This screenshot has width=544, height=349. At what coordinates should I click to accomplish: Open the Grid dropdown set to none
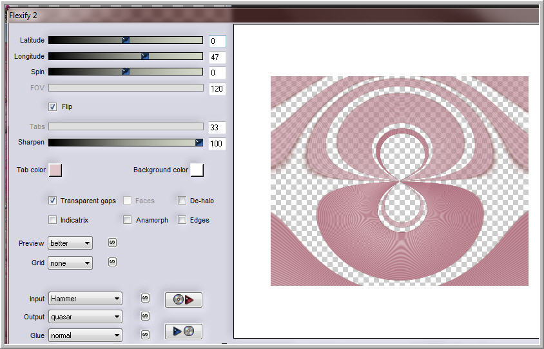[x=70, y=263]
